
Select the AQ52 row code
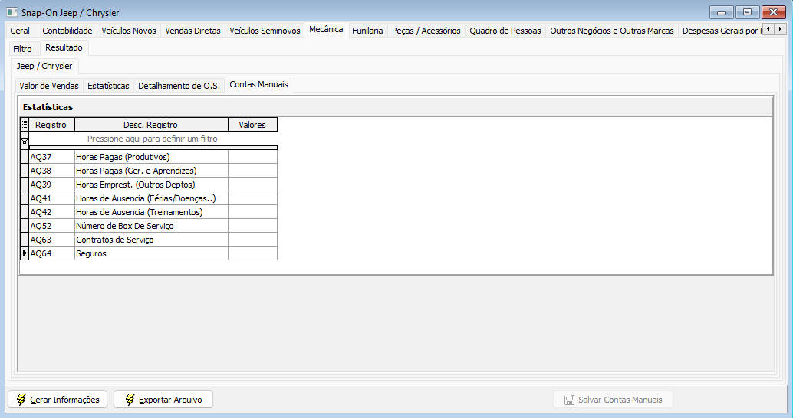[51, 226]
